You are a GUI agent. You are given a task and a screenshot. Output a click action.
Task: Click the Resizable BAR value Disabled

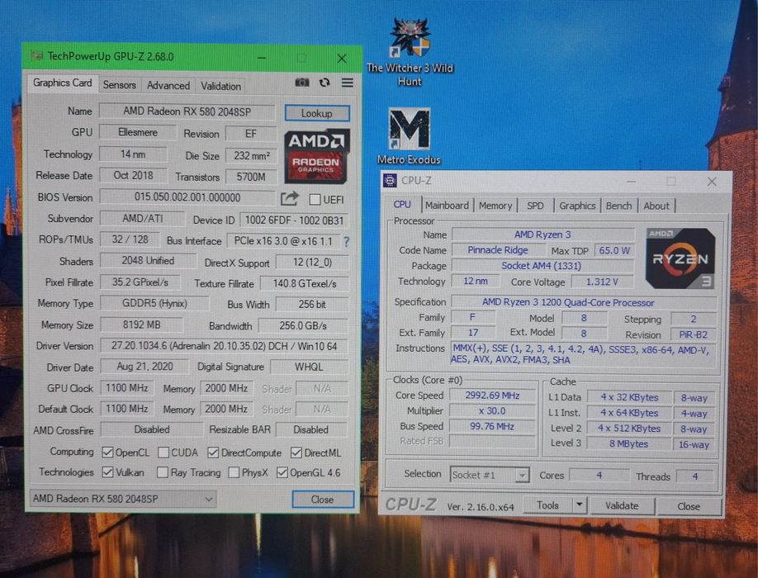[310, 429]
